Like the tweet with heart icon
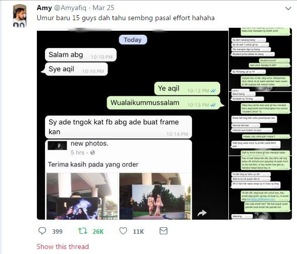Image resolution: width=297 pixels, height=254 pixels. coord(123,231)
